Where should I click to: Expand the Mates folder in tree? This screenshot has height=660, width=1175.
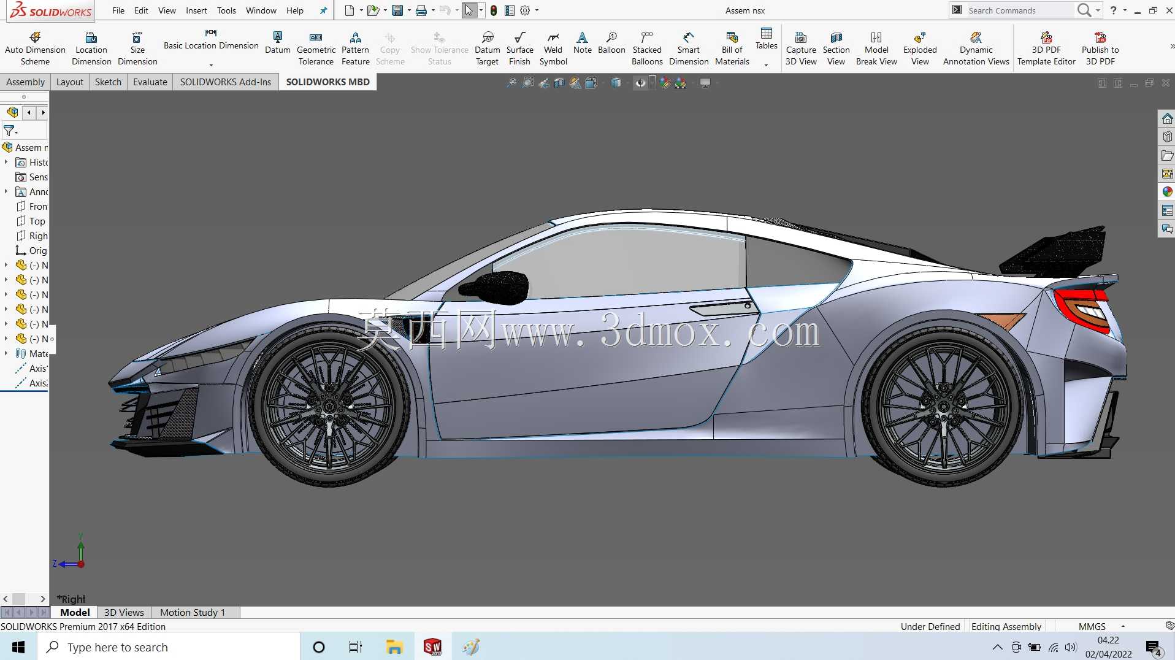point(6,353)
